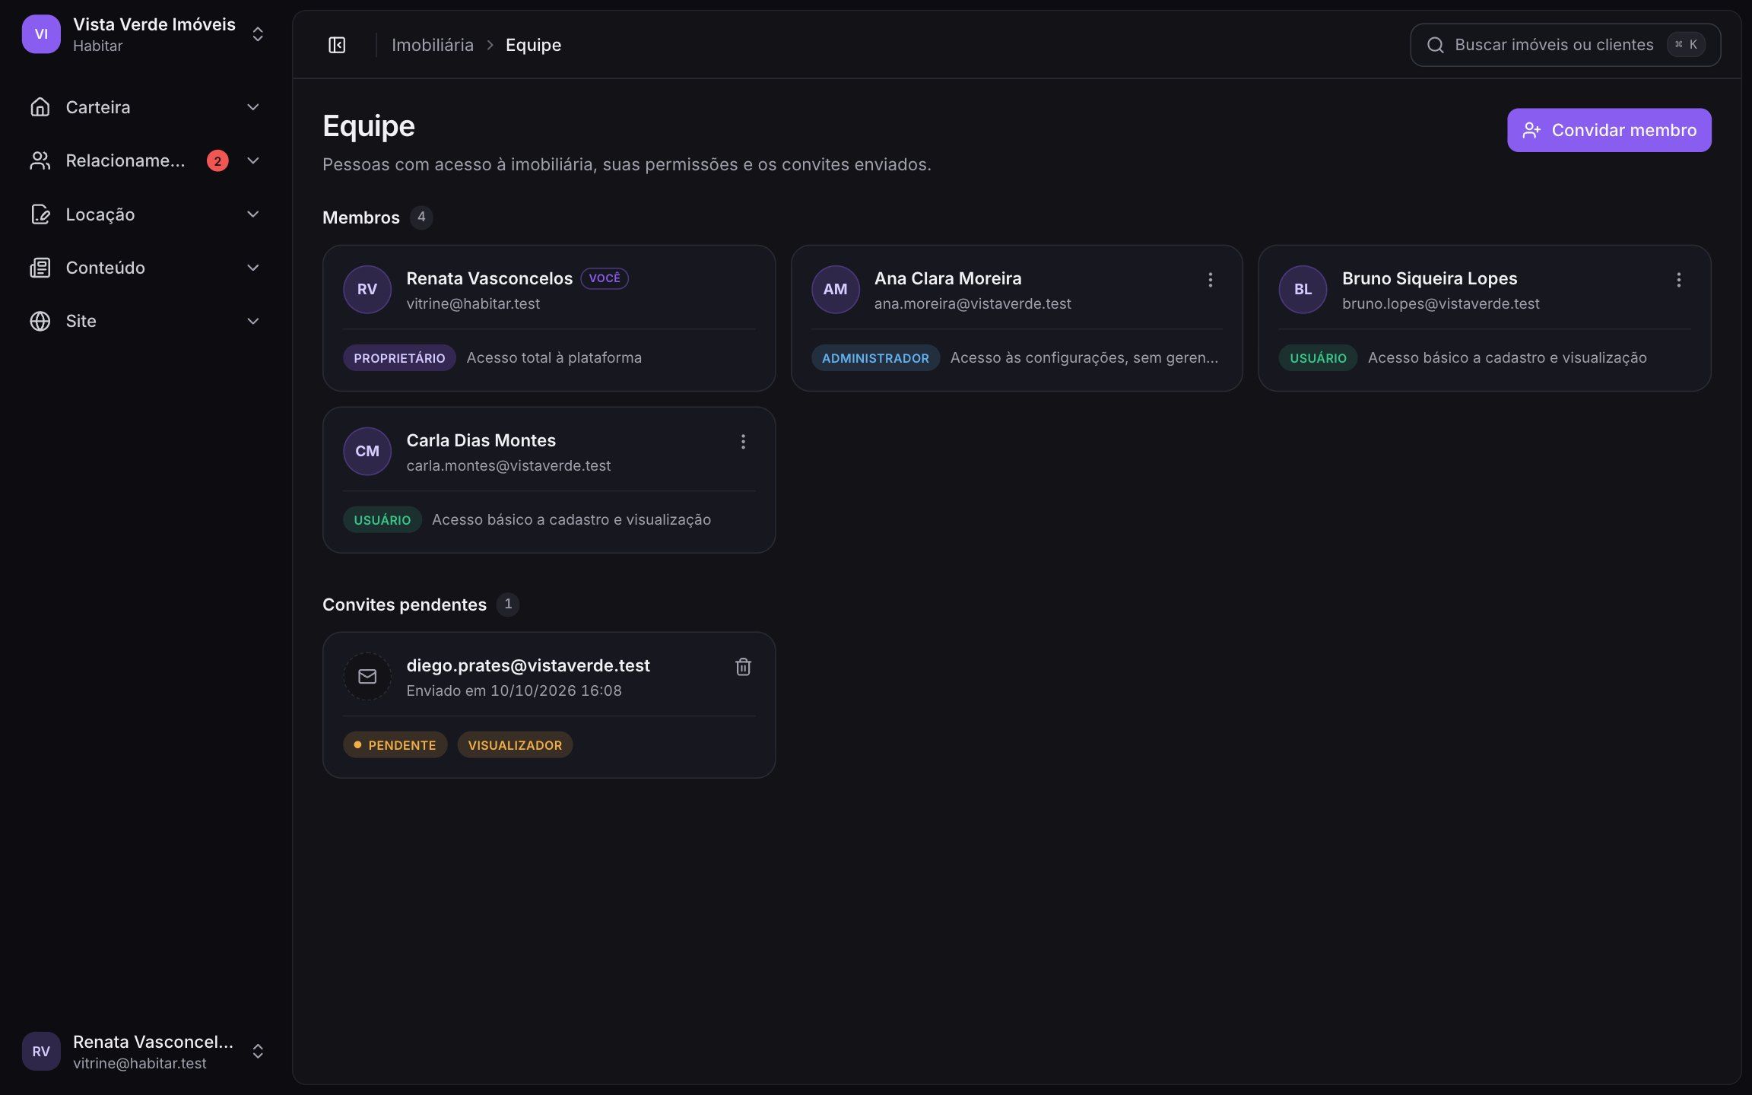Image resolution: width=1752 pixels, height=1095 pixels.
Task: Click the VI organization logo avatar
Action: [x=41, y=34]
